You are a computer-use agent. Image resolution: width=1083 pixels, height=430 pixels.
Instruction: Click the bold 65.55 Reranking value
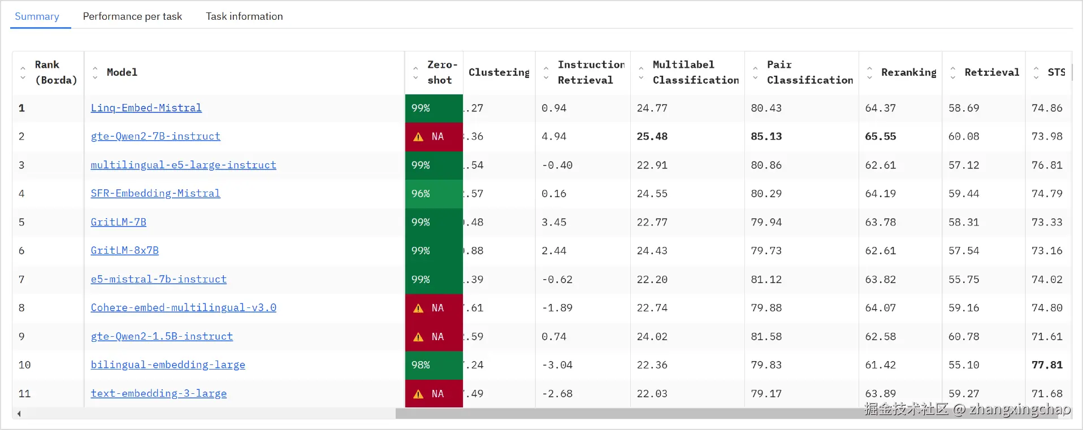pos(881,136)
